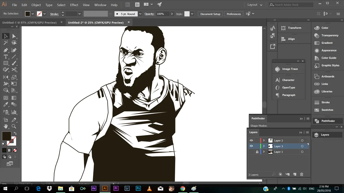Image resolution: width=344 pixels, height=193 pixels.
Task: Expand Layer 3 contents
Action: click(x=264, y=146)
